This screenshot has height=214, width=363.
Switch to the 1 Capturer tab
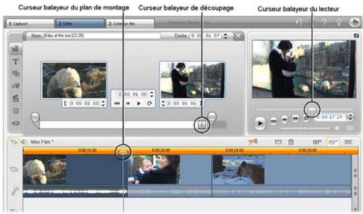[30, 24]
